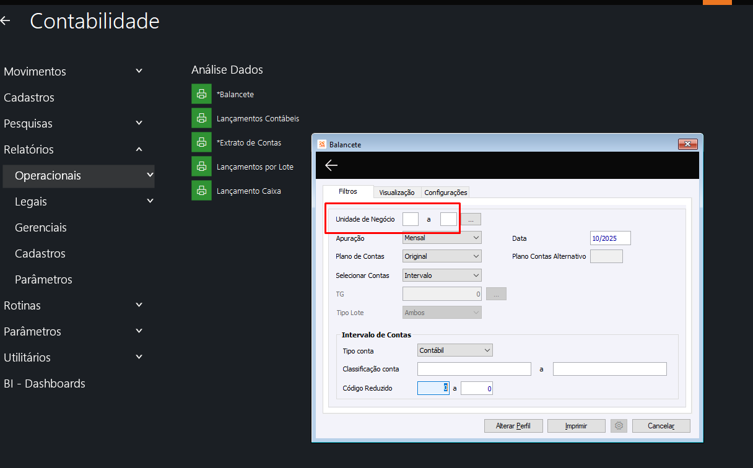This screenshot has height=468, width=753.
Task: Open the Apuração dropdown set to Mensal
Action: point(442,238)
